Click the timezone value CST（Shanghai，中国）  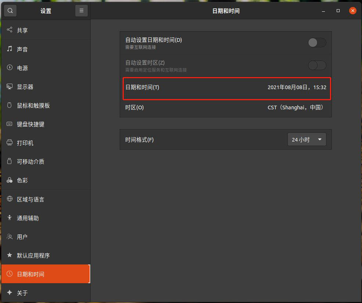[295, 107]
